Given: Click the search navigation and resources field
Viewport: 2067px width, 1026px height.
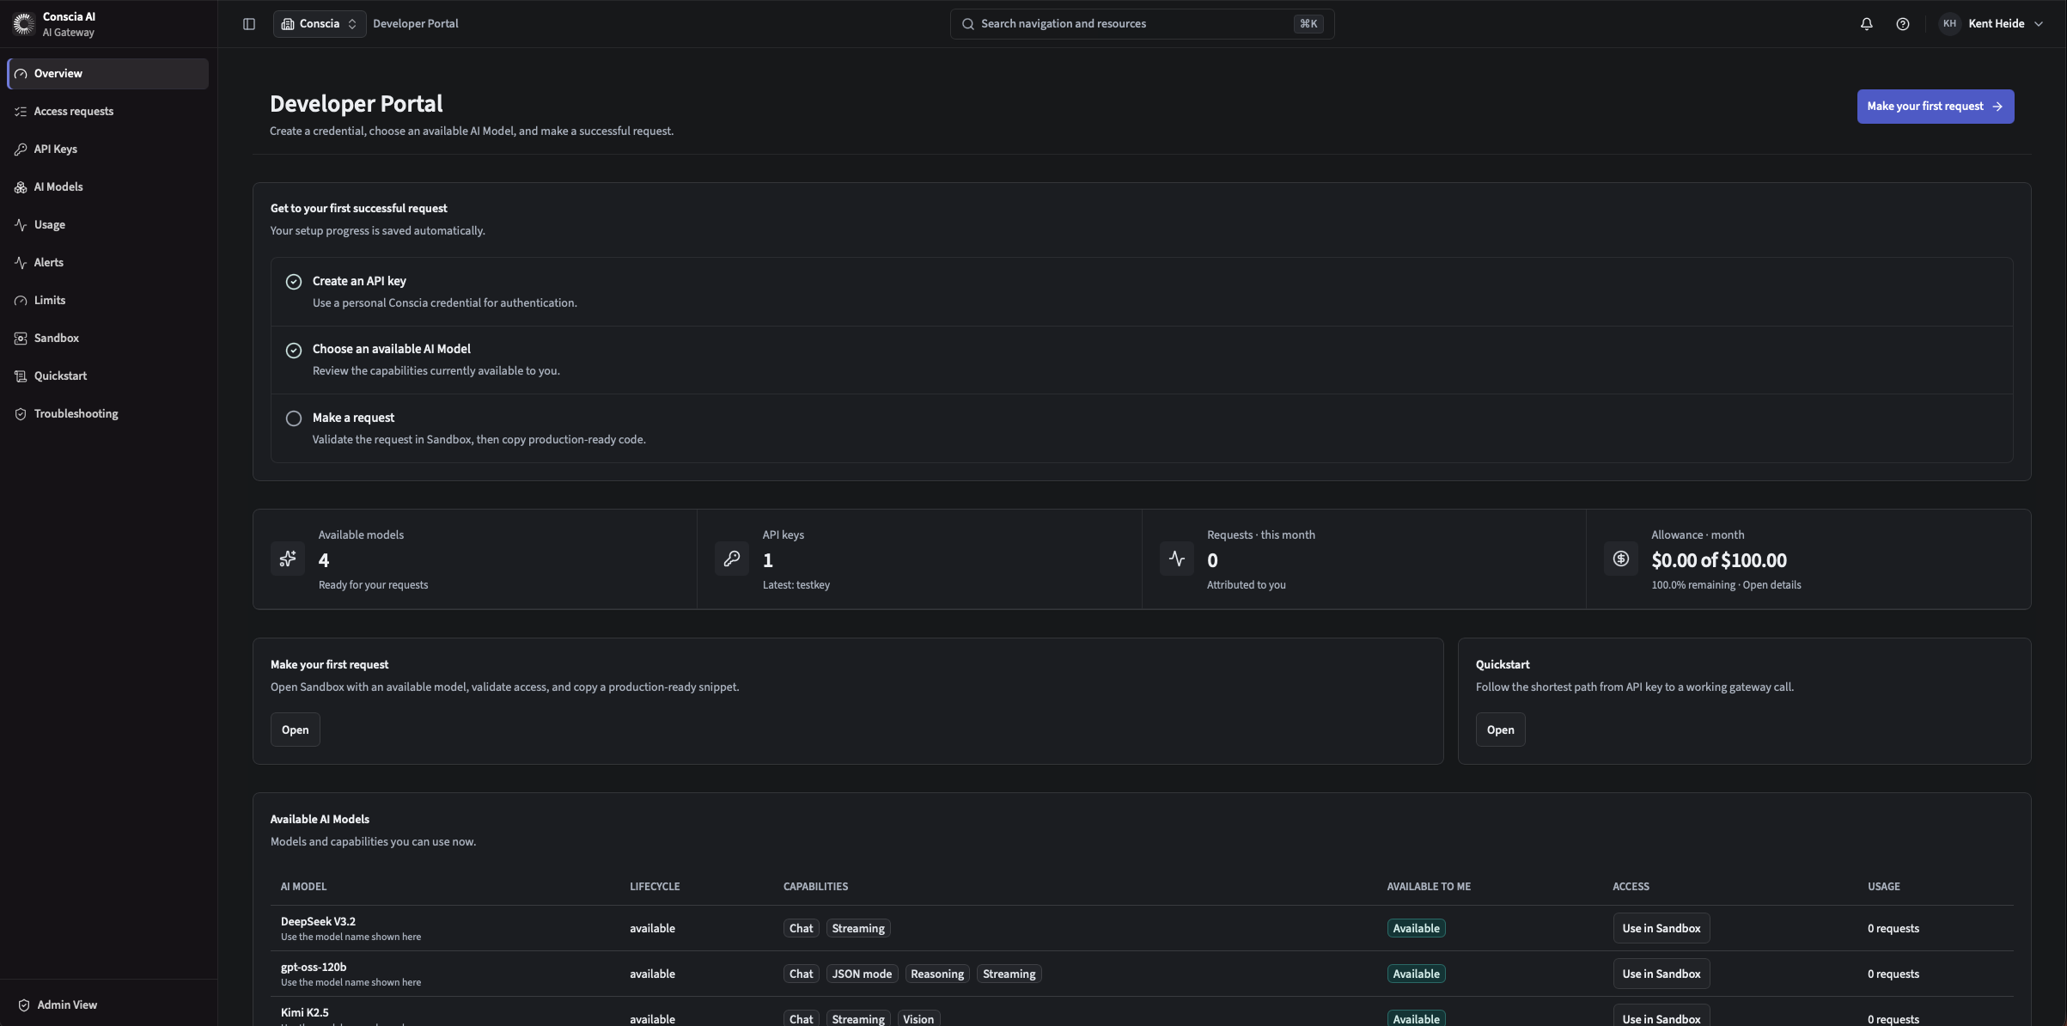Looking at the screenshot, I should click(1142, 24).
